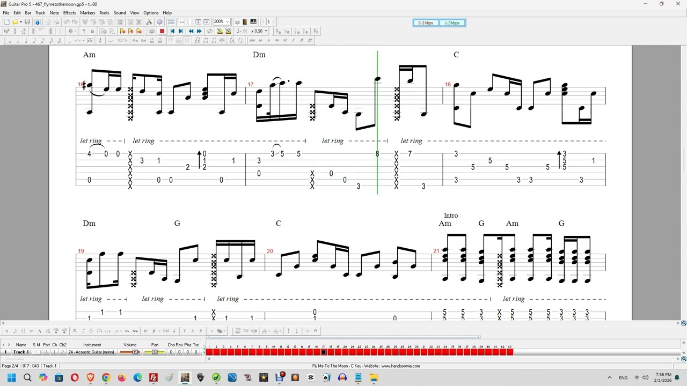Open FileZilla from the taskbar

(154, 378)
